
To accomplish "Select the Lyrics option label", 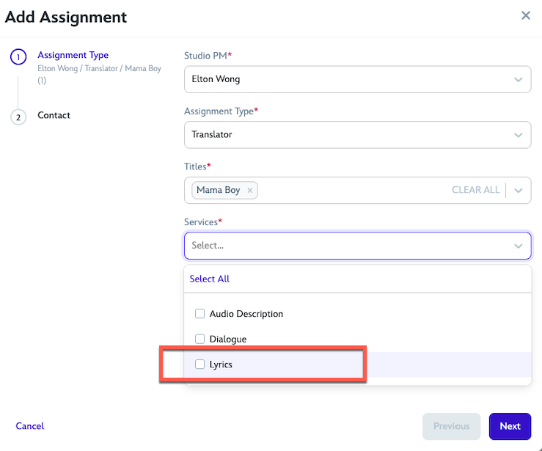I will point(221,364).
